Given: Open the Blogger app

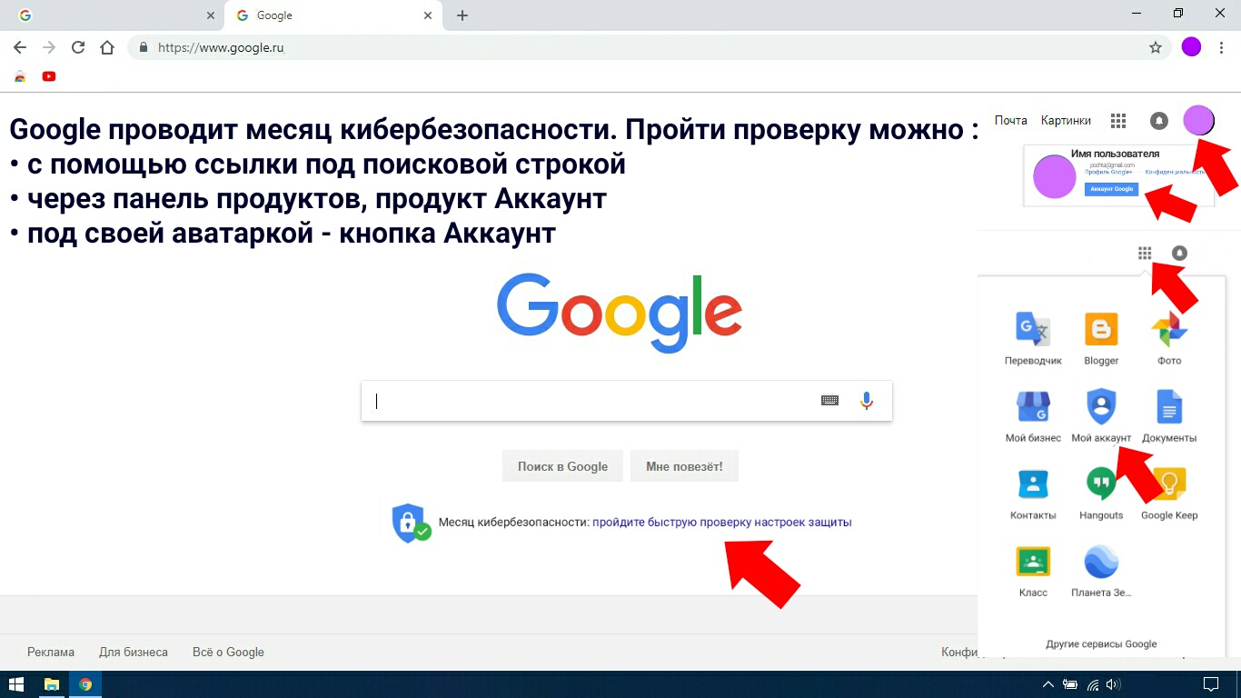Looking at the screenshot, I should point(1101,338).
